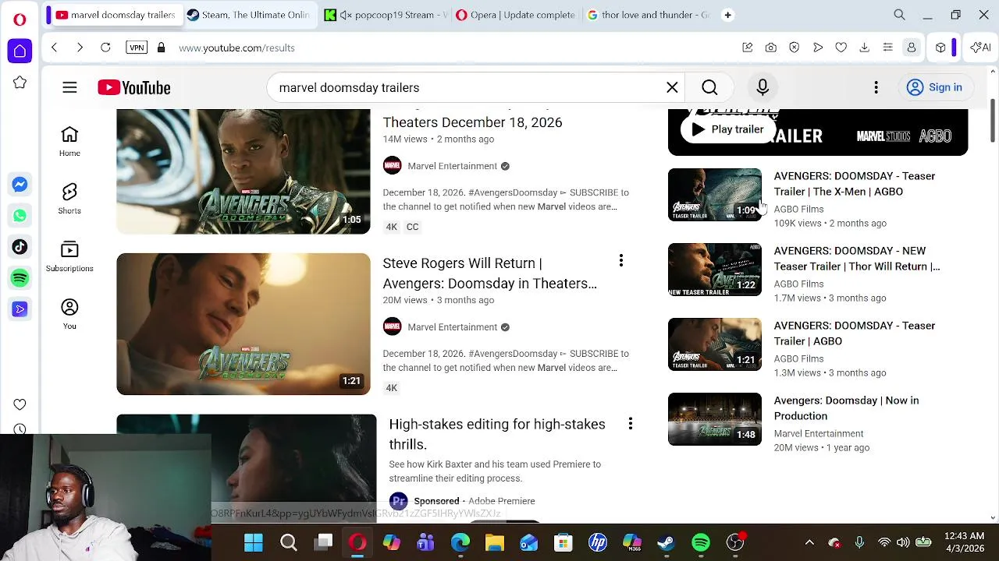This screenshot has height=561, width=999.
Task: Open Spotify in the Opera sidebar
Action: tap(20, 277)
